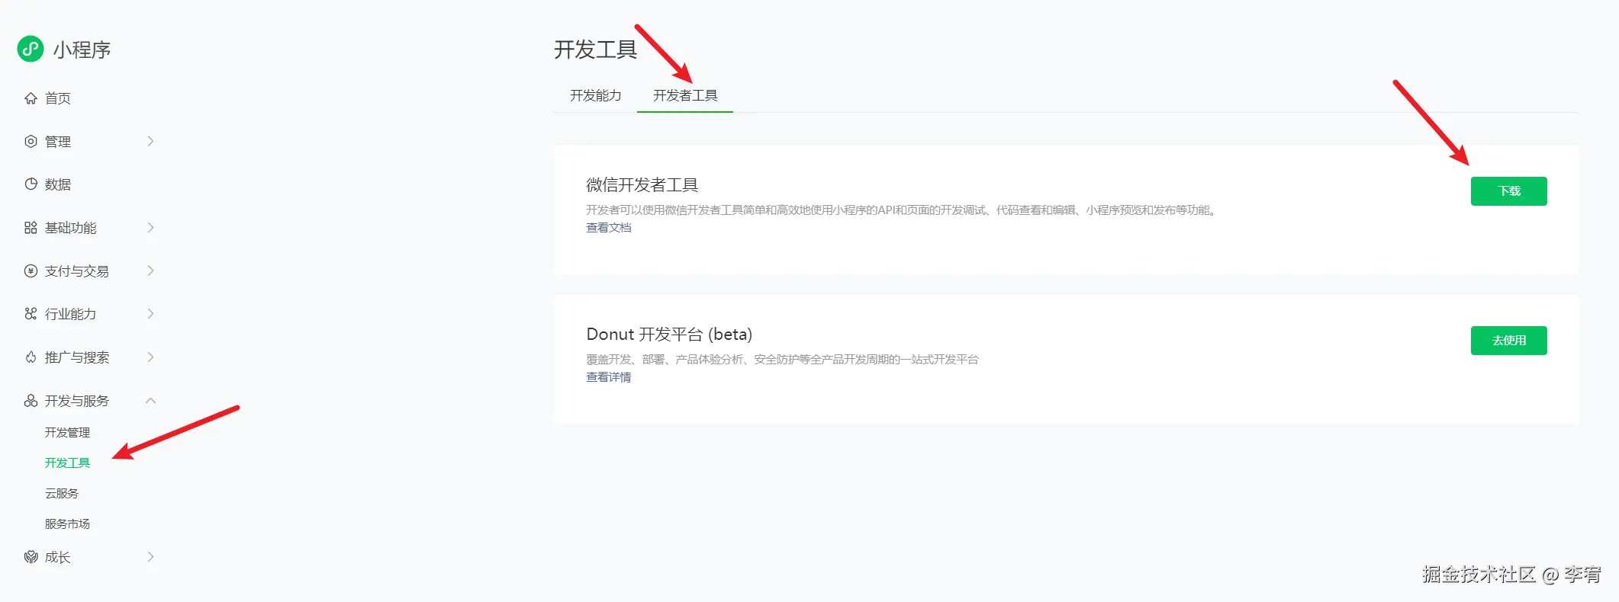Open the 开发管理 submenu item
The width and height of the screenshot is (1619, 602).
68,432
